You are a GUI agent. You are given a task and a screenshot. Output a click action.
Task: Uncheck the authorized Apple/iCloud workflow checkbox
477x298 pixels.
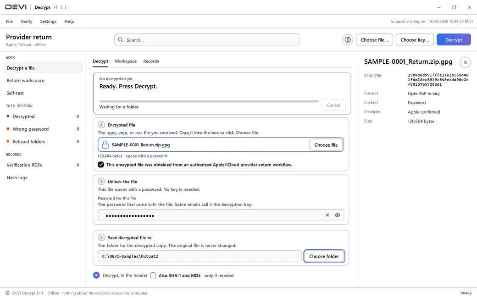pos(101,165)
